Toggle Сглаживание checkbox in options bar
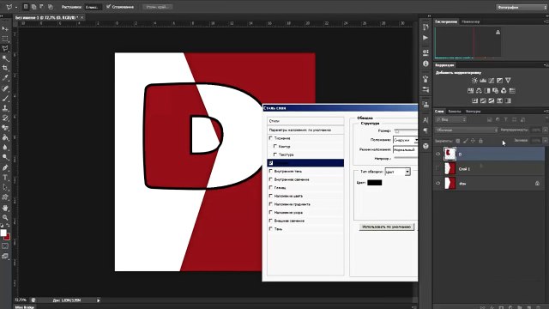The width and height of the screenshot is (549, 309). pyautogui.click(x=109, y=7)
